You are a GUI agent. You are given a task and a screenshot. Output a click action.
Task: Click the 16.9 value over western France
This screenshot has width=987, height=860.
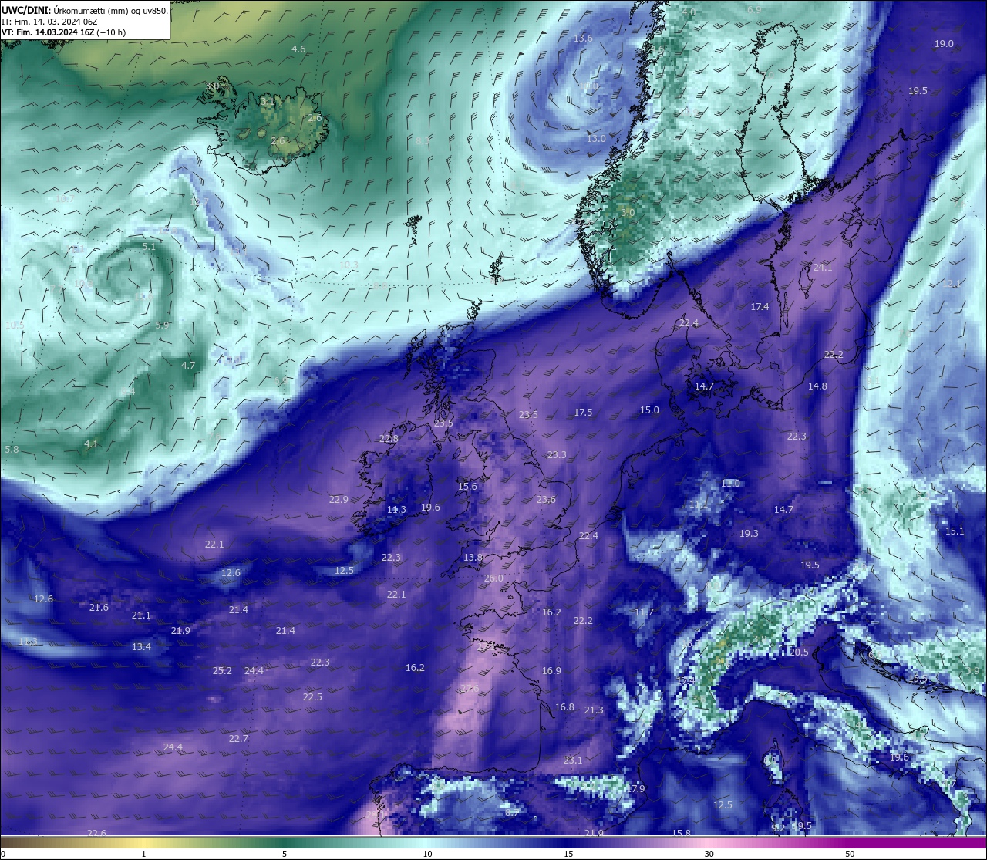551,670
